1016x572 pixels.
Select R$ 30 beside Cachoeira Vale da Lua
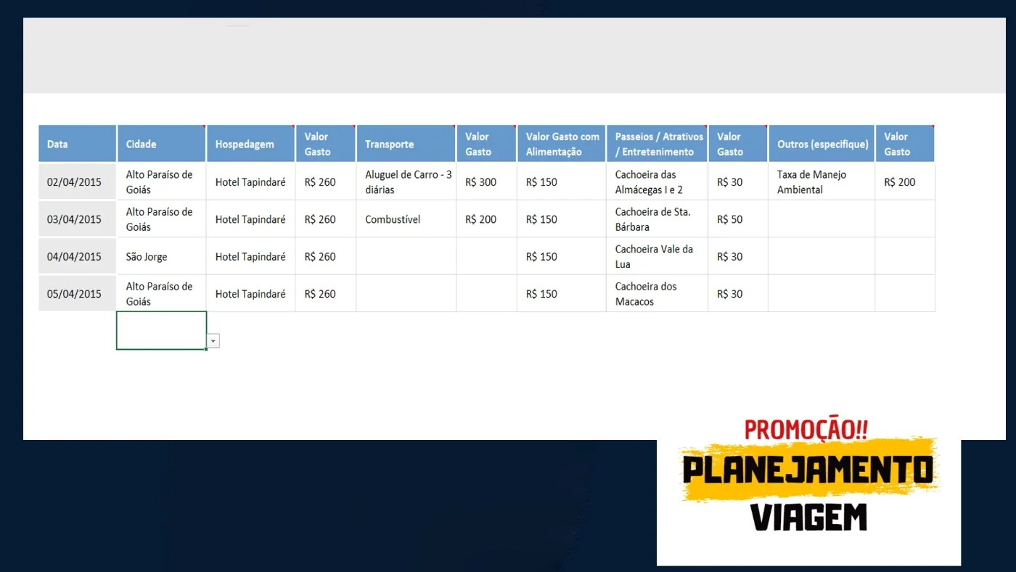click(738, 256)
